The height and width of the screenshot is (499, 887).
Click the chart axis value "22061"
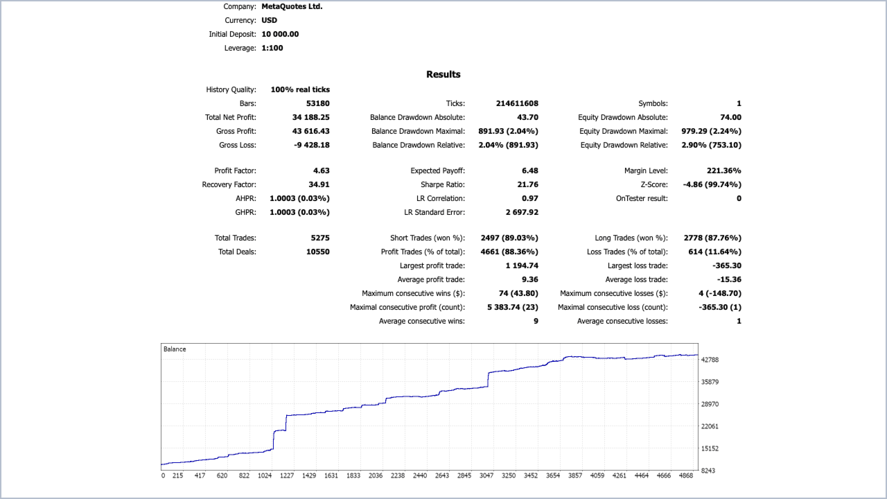[710, 426]
